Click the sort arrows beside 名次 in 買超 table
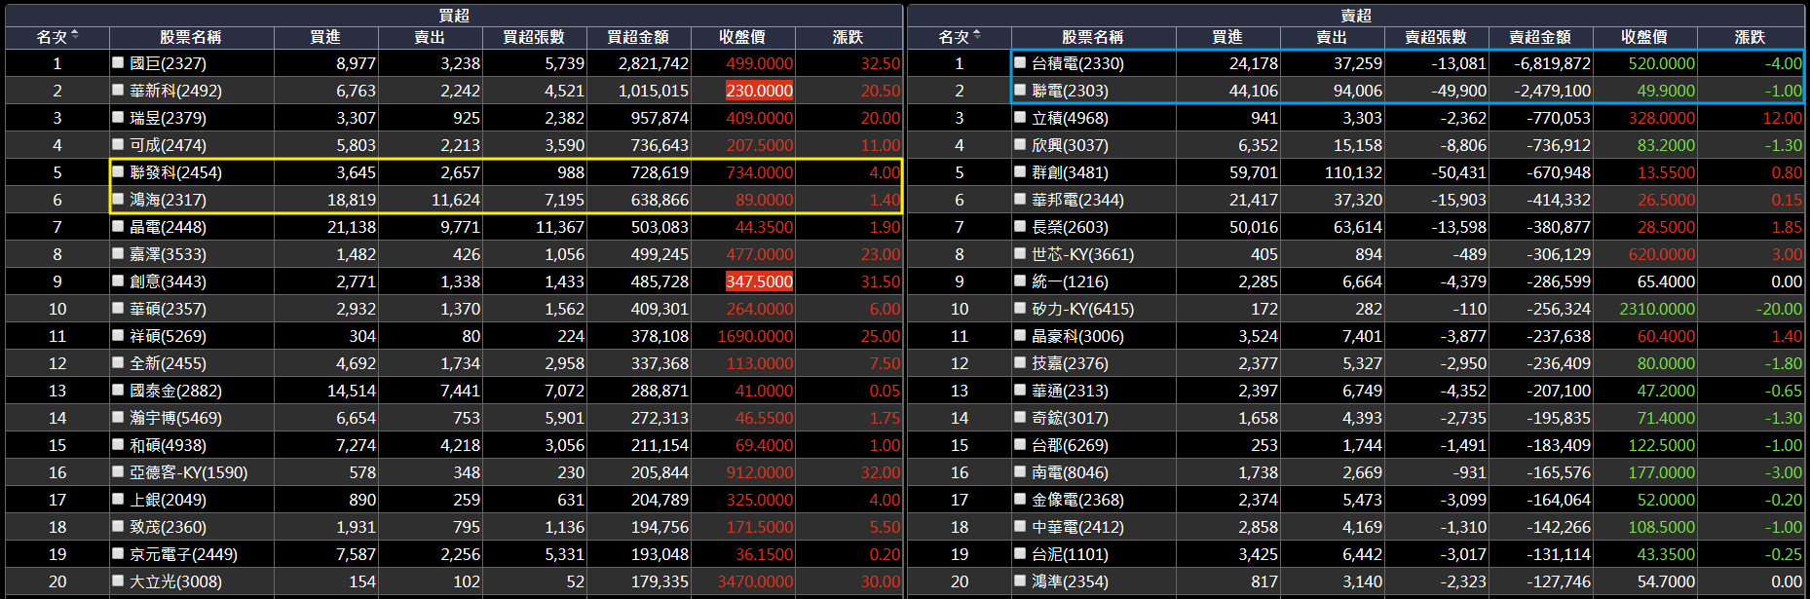 tap(75, 36)
